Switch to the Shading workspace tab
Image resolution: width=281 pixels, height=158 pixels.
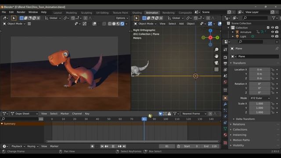(137, 13)
